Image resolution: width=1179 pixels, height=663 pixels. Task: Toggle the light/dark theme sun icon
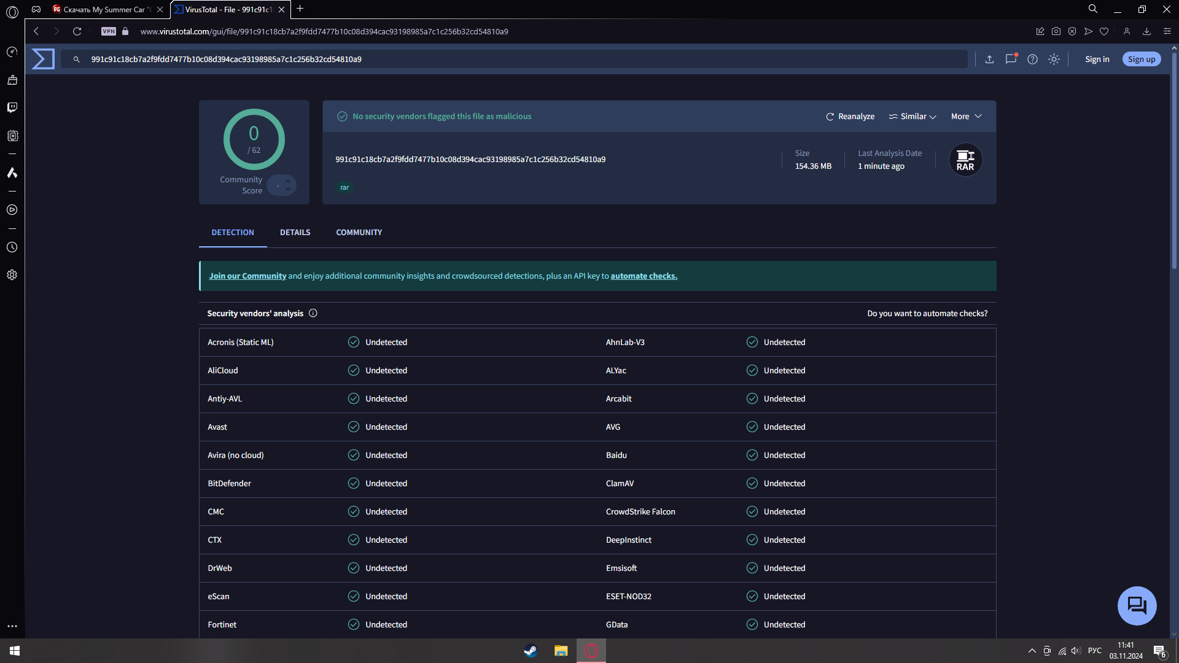(x=1054, y=60)
